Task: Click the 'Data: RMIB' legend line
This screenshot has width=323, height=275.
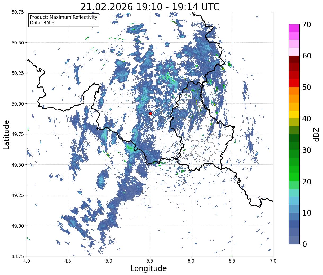Action: pos(42,23)
